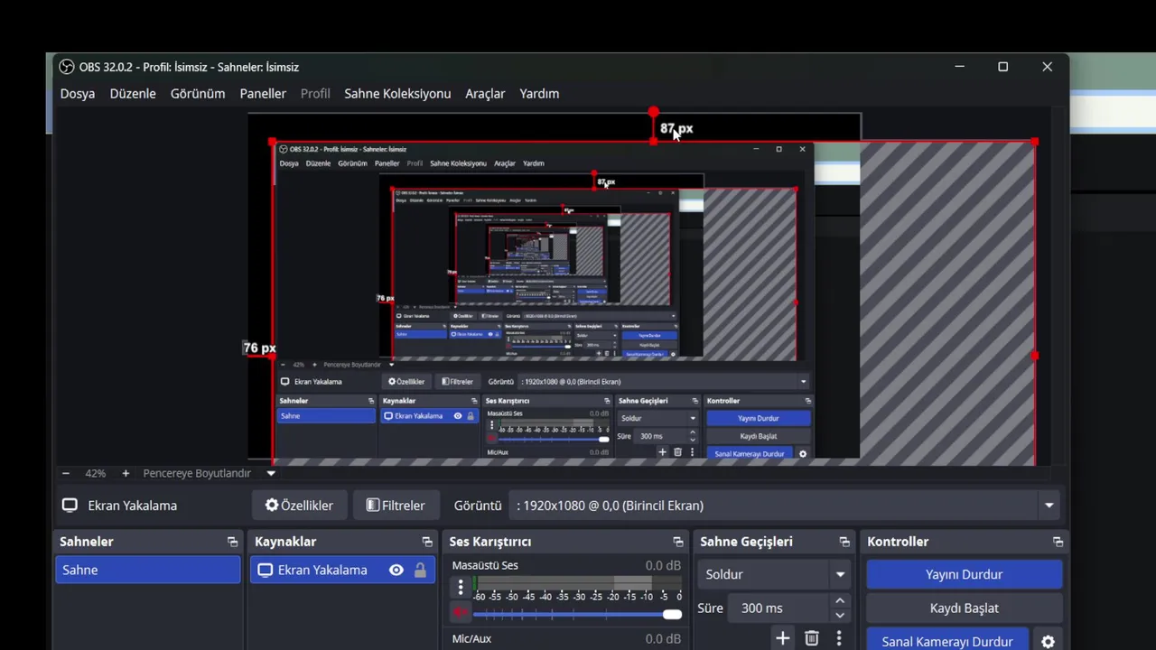Click the monitor icon beside Ekran Yakalama in the source toolbar
The width and height of the screenshot is (1156, 650).
click(70, 506)
